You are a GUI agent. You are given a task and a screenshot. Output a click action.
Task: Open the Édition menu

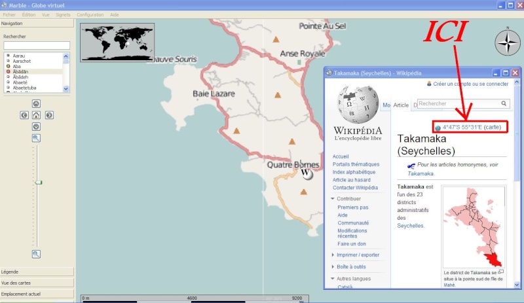click(29, 14)
